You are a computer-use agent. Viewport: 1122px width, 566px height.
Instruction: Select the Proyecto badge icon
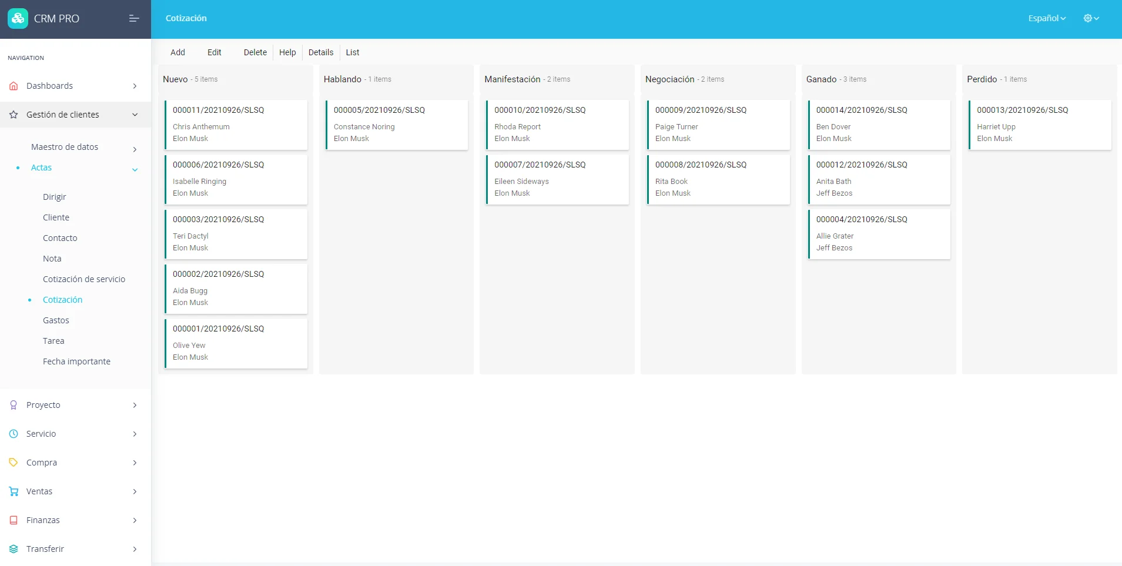point(13,404)
